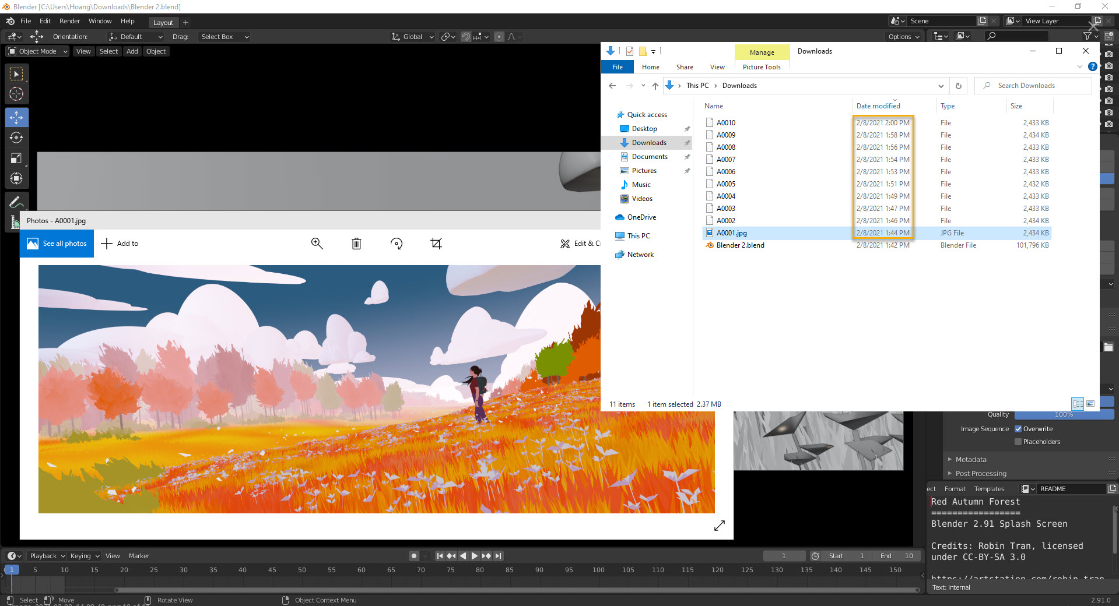
Task: Open the Playback dropdown in timeline
Action: click(x=47, y=556)
